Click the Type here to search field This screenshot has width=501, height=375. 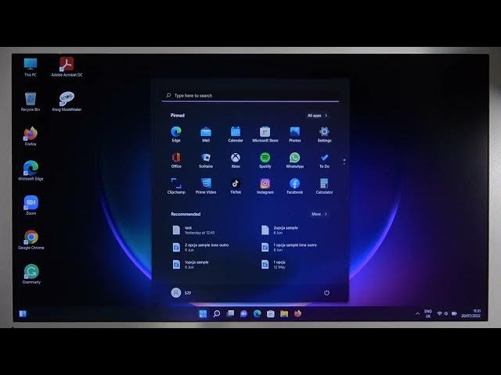[x=250, y=95]
